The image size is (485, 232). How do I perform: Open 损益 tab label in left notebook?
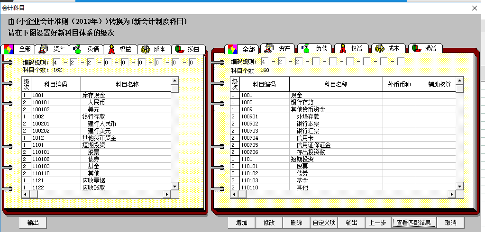193,49
